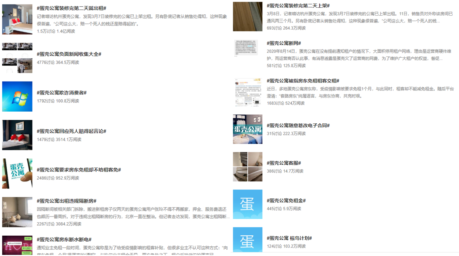Image resolution: width=459 pixels, height=256 pixels.
Task: Open topic #蛋壳公寓出租违规隔断房#
Action: (67, 201)
